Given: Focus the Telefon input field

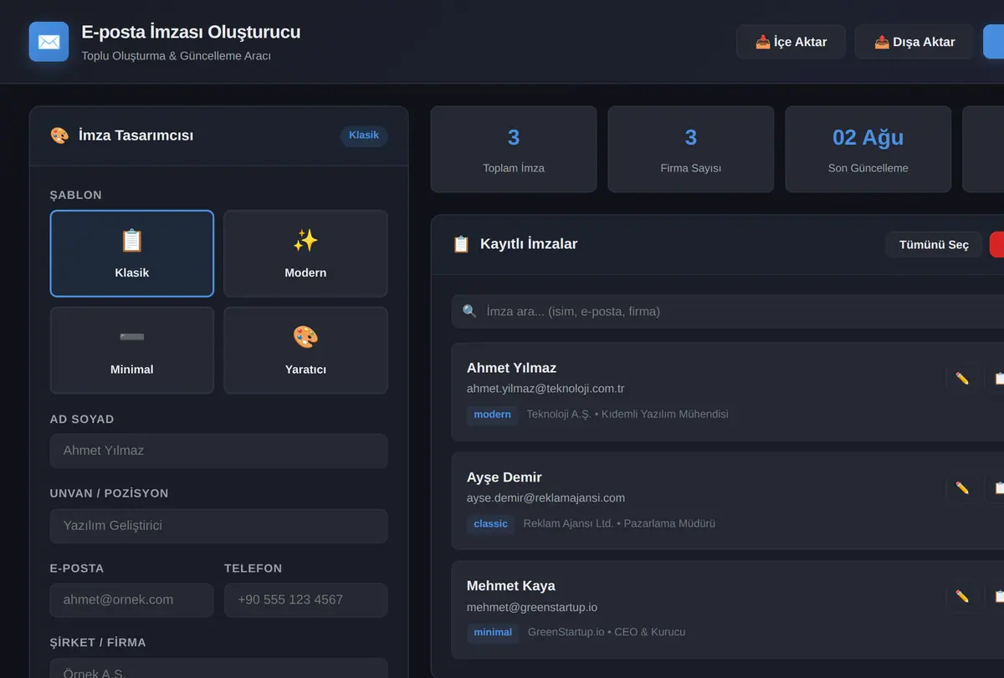Looking at the screenshot, I should coord(305,599).
